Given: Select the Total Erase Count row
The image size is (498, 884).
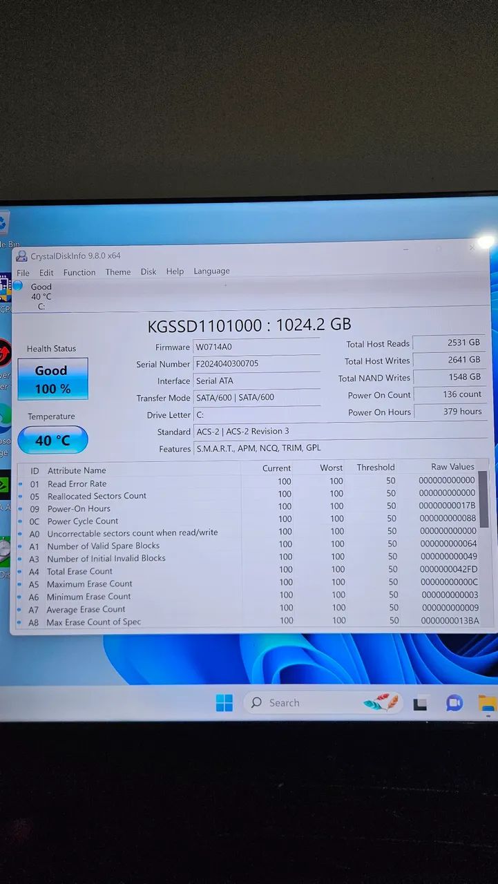Looking at the screenshot, I should tap(249, 570).
